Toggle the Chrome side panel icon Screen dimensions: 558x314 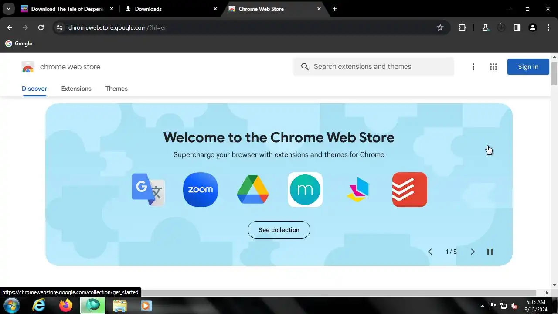point(517,27)
